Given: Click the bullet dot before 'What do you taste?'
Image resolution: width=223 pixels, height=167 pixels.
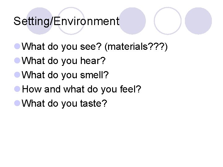Looking at the screenshot, I should [18, 103].
